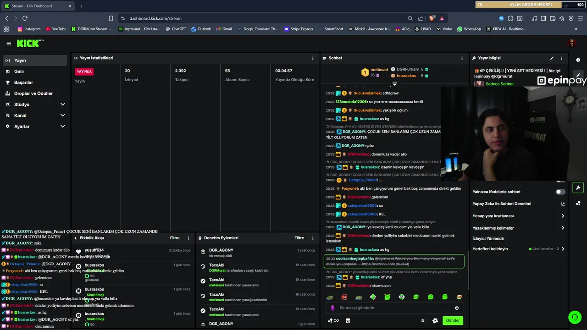
Task: Click the Kick logo
Action: (x=30, y=44)
